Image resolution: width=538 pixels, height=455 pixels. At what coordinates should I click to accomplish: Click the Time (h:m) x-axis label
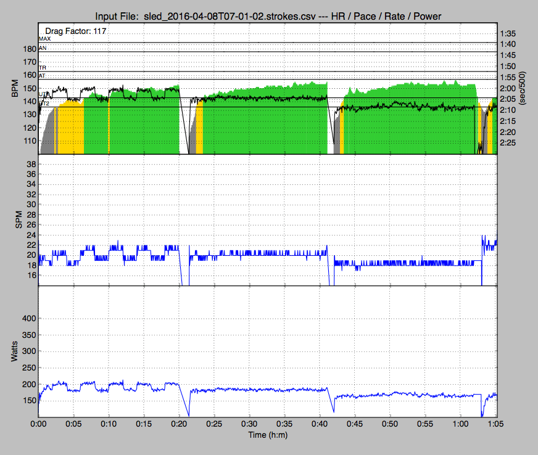(x=267, y=435)
